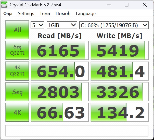154x140 pixels.
Task: Close the CrystalDiskMark window
Action: pos(145,5)
